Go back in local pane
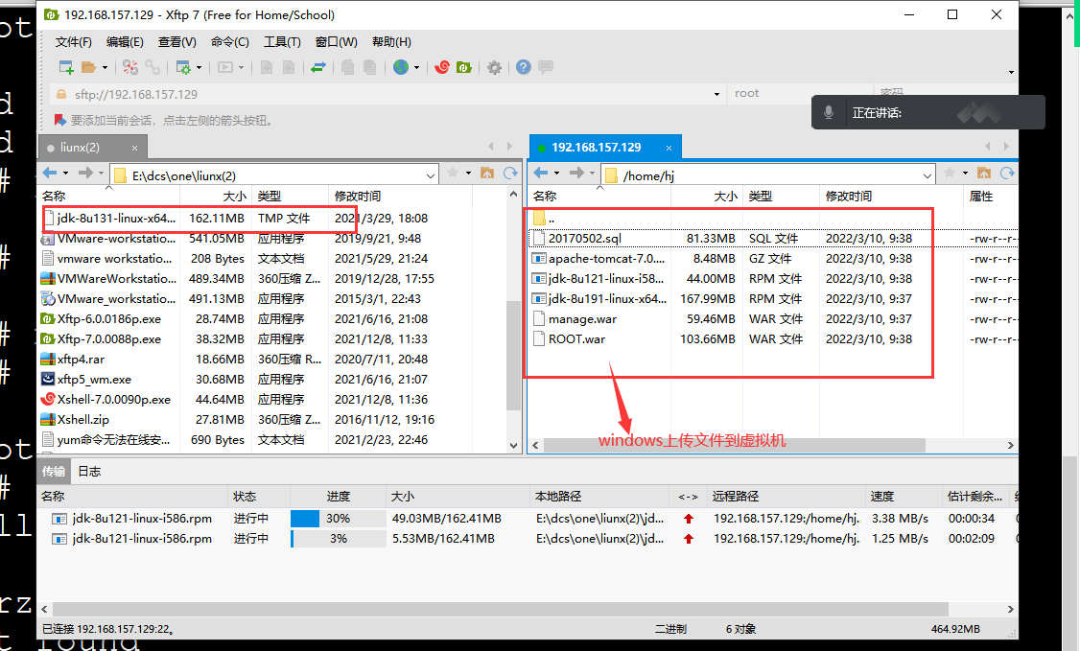This screenshot has height=651, width=1080. click(x=50, y=173)
